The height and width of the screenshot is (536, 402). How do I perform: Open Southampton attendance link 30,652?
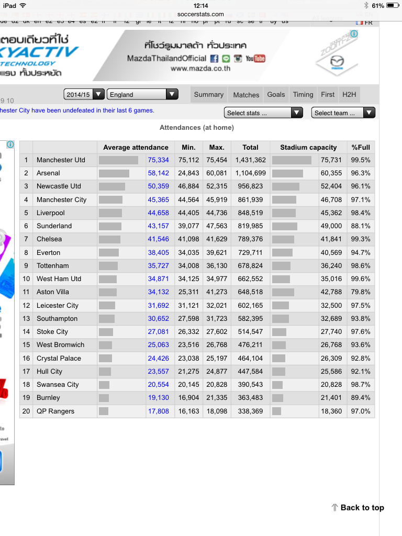[x=158, y=319]
